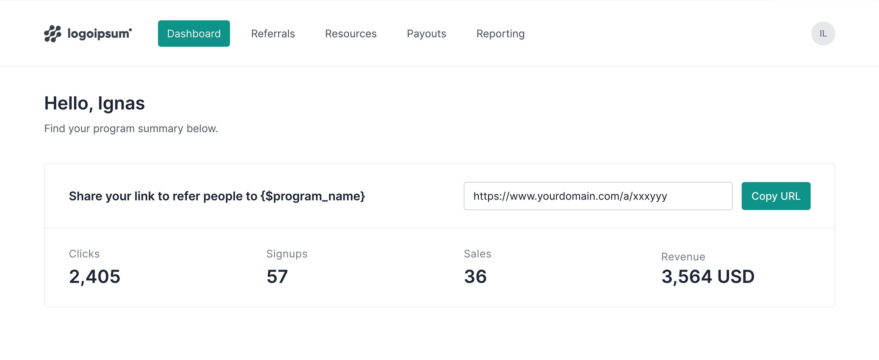The image size is (879, 360).
Task: Click the Signups stat label
Action: (287, 254)
